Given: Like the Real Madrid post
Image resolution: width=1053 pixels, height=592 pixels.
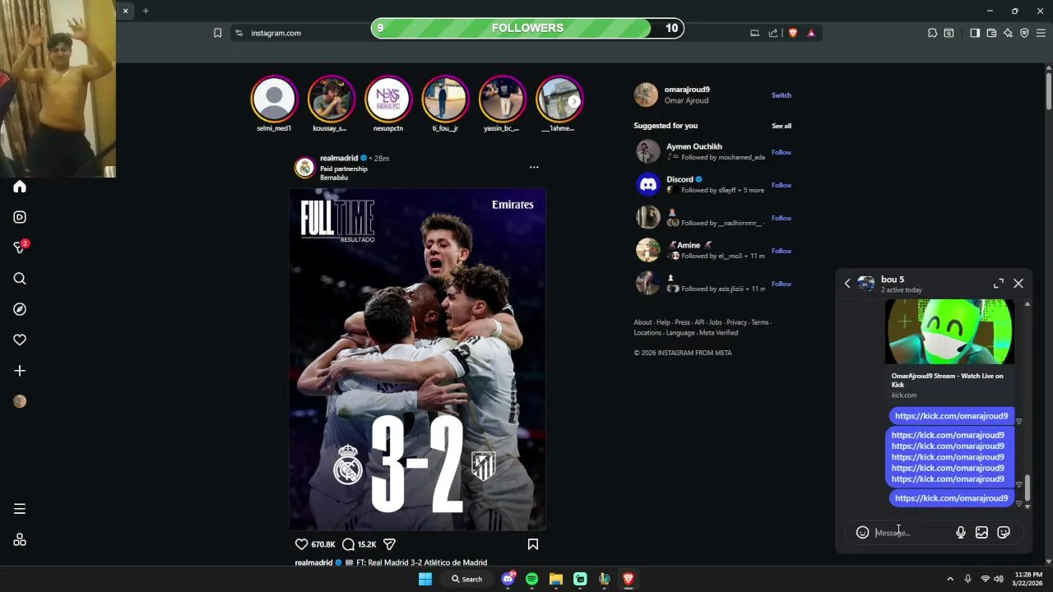Looking at the screenshot, I should pos(301,544).
